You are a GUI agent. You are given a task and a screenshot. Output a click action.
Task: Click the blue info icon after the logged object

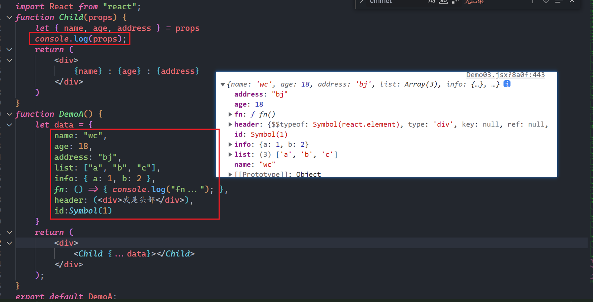pos(507,84)
